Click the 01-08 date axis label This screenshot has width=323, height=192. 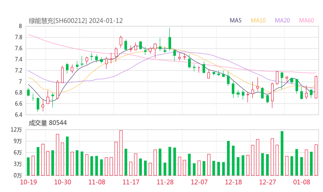(x=302, y=182)
